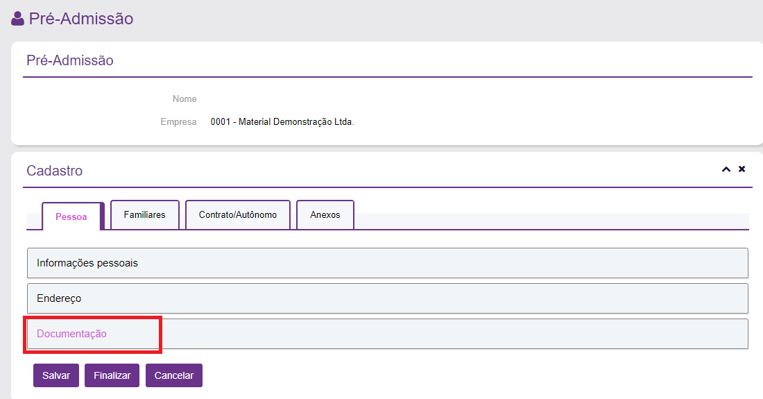Click the large Pré-Admissão page title text
This screenshot has height=399, width=763.
click(81, 19)
